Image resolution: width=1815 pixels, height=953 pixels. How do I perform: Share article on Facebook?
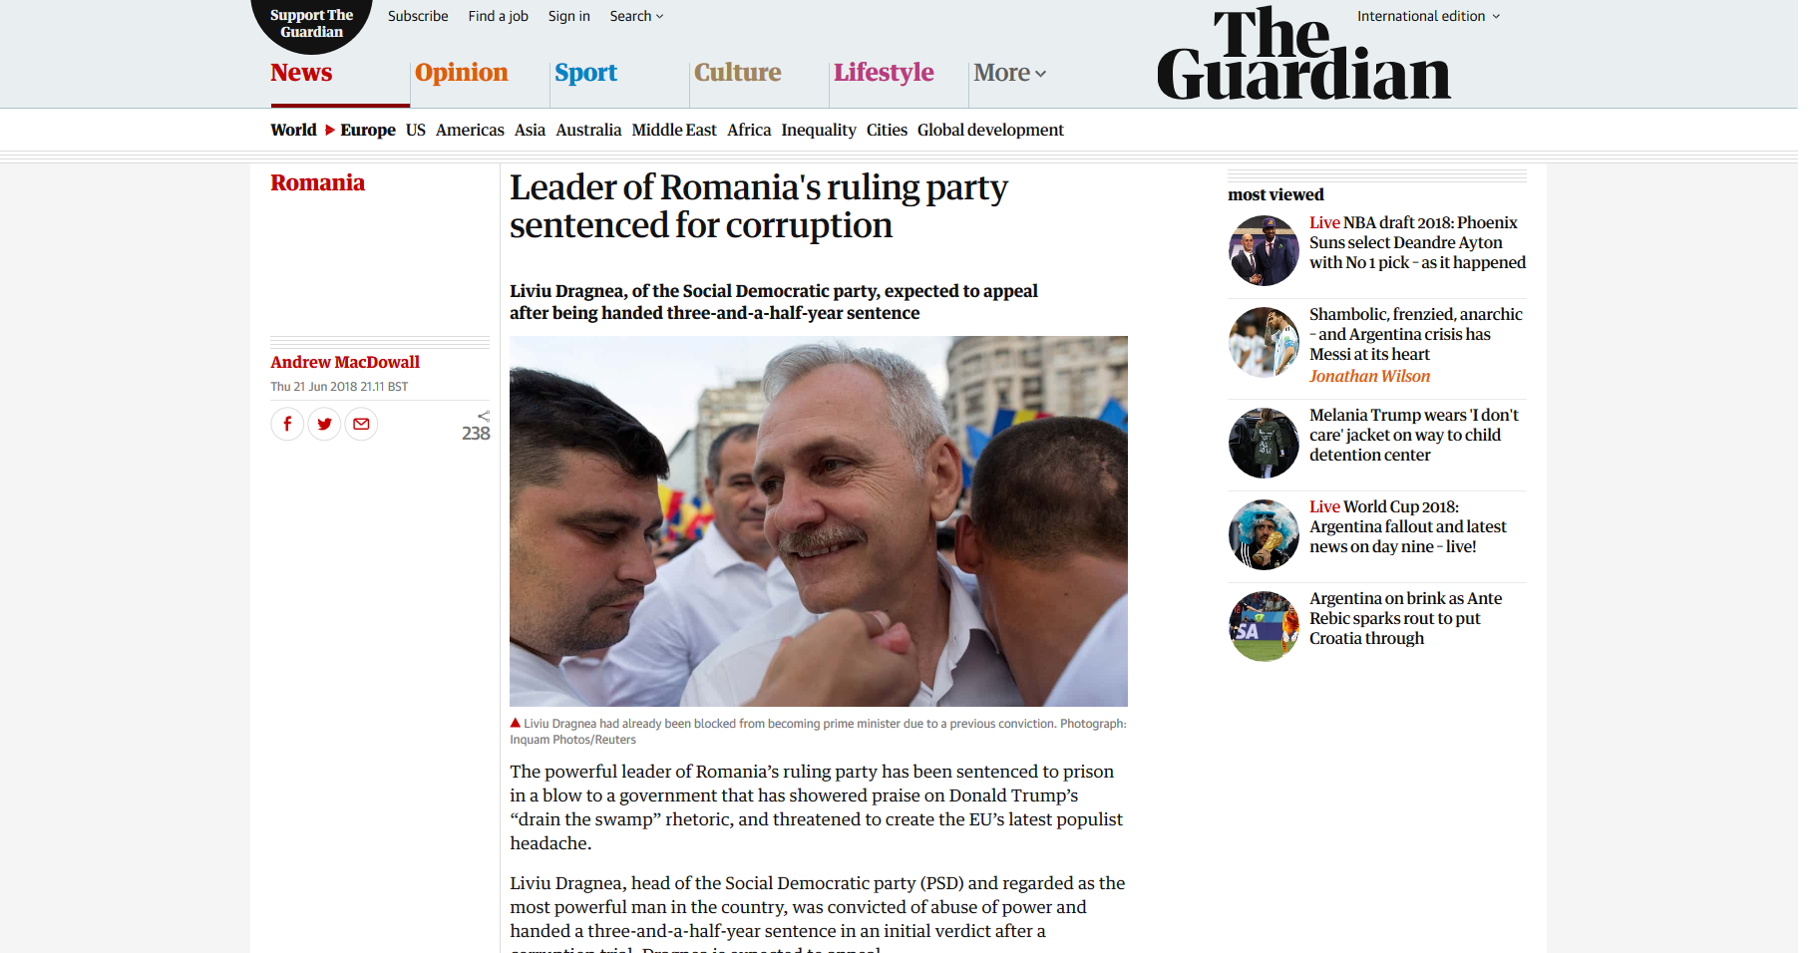(x=287, y=424)
